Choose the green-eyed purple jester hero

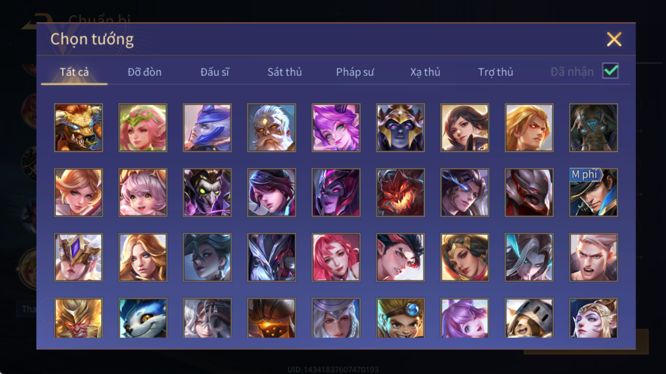point(207,193)
